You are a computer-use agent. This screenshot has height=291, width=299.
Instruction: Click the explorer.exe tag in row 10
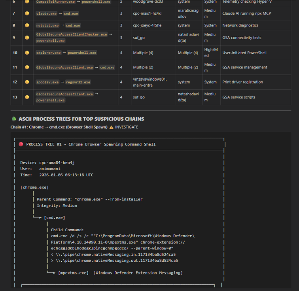[49, 53]
